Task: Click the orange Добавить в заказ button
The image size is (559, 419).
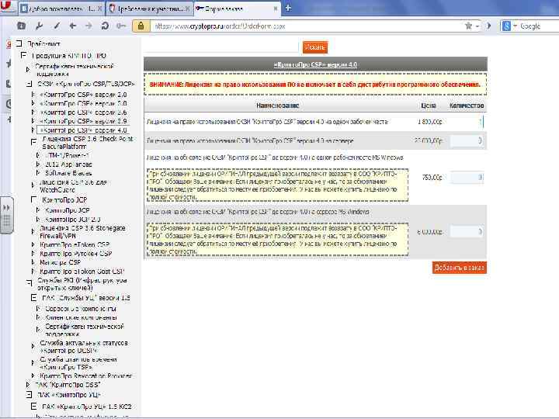Action: [x=459, y=268]
